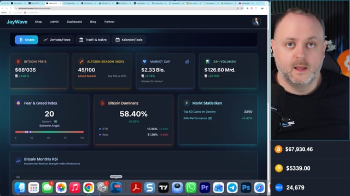This screenshot has height=196, width=350.
Task: Open Safari in the dock
Action: [x=260, y=188]
